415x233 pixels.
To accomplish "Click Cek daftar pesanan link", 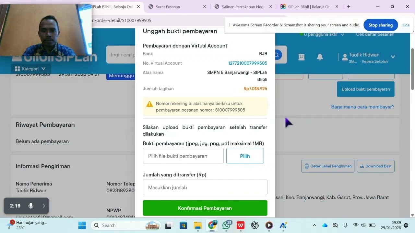I will click(375, 34).
